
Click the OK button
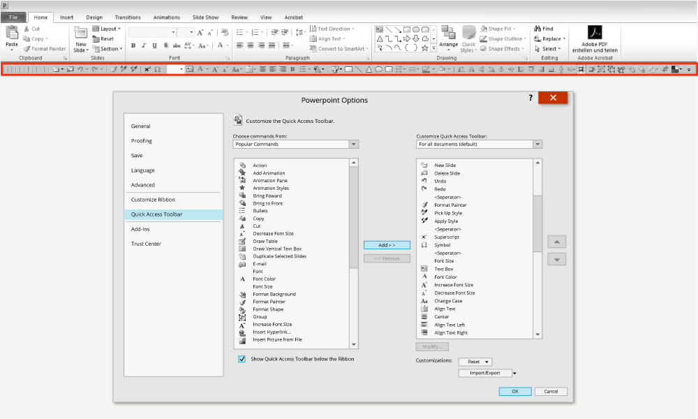coord(515,391)
